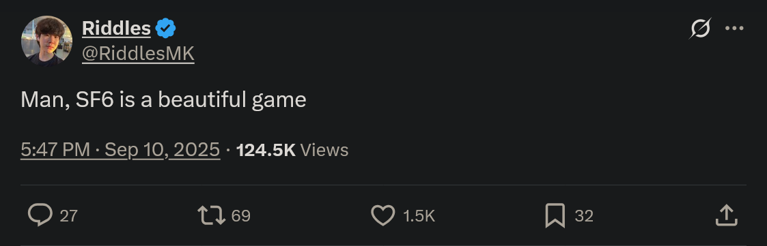Repost using the looping arrows icon
Screen dimensions: 767x246
pos(211,215)
